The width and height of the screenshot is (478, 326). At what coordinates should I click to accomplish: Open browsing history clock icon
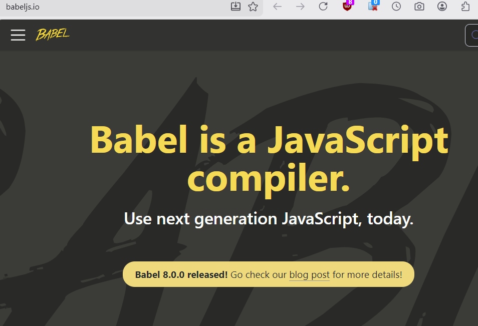(x=396, y=7)
